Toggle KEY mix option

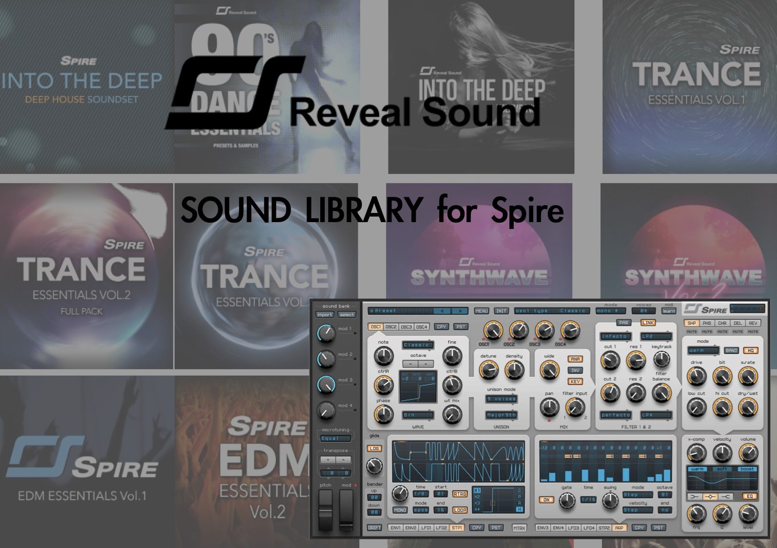pos(575,382)
